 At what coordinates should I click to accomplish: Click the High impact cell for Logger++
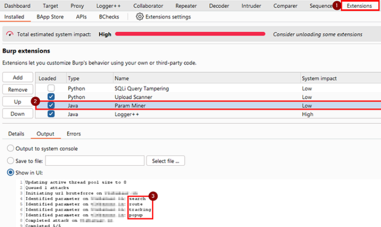[308, 114]
